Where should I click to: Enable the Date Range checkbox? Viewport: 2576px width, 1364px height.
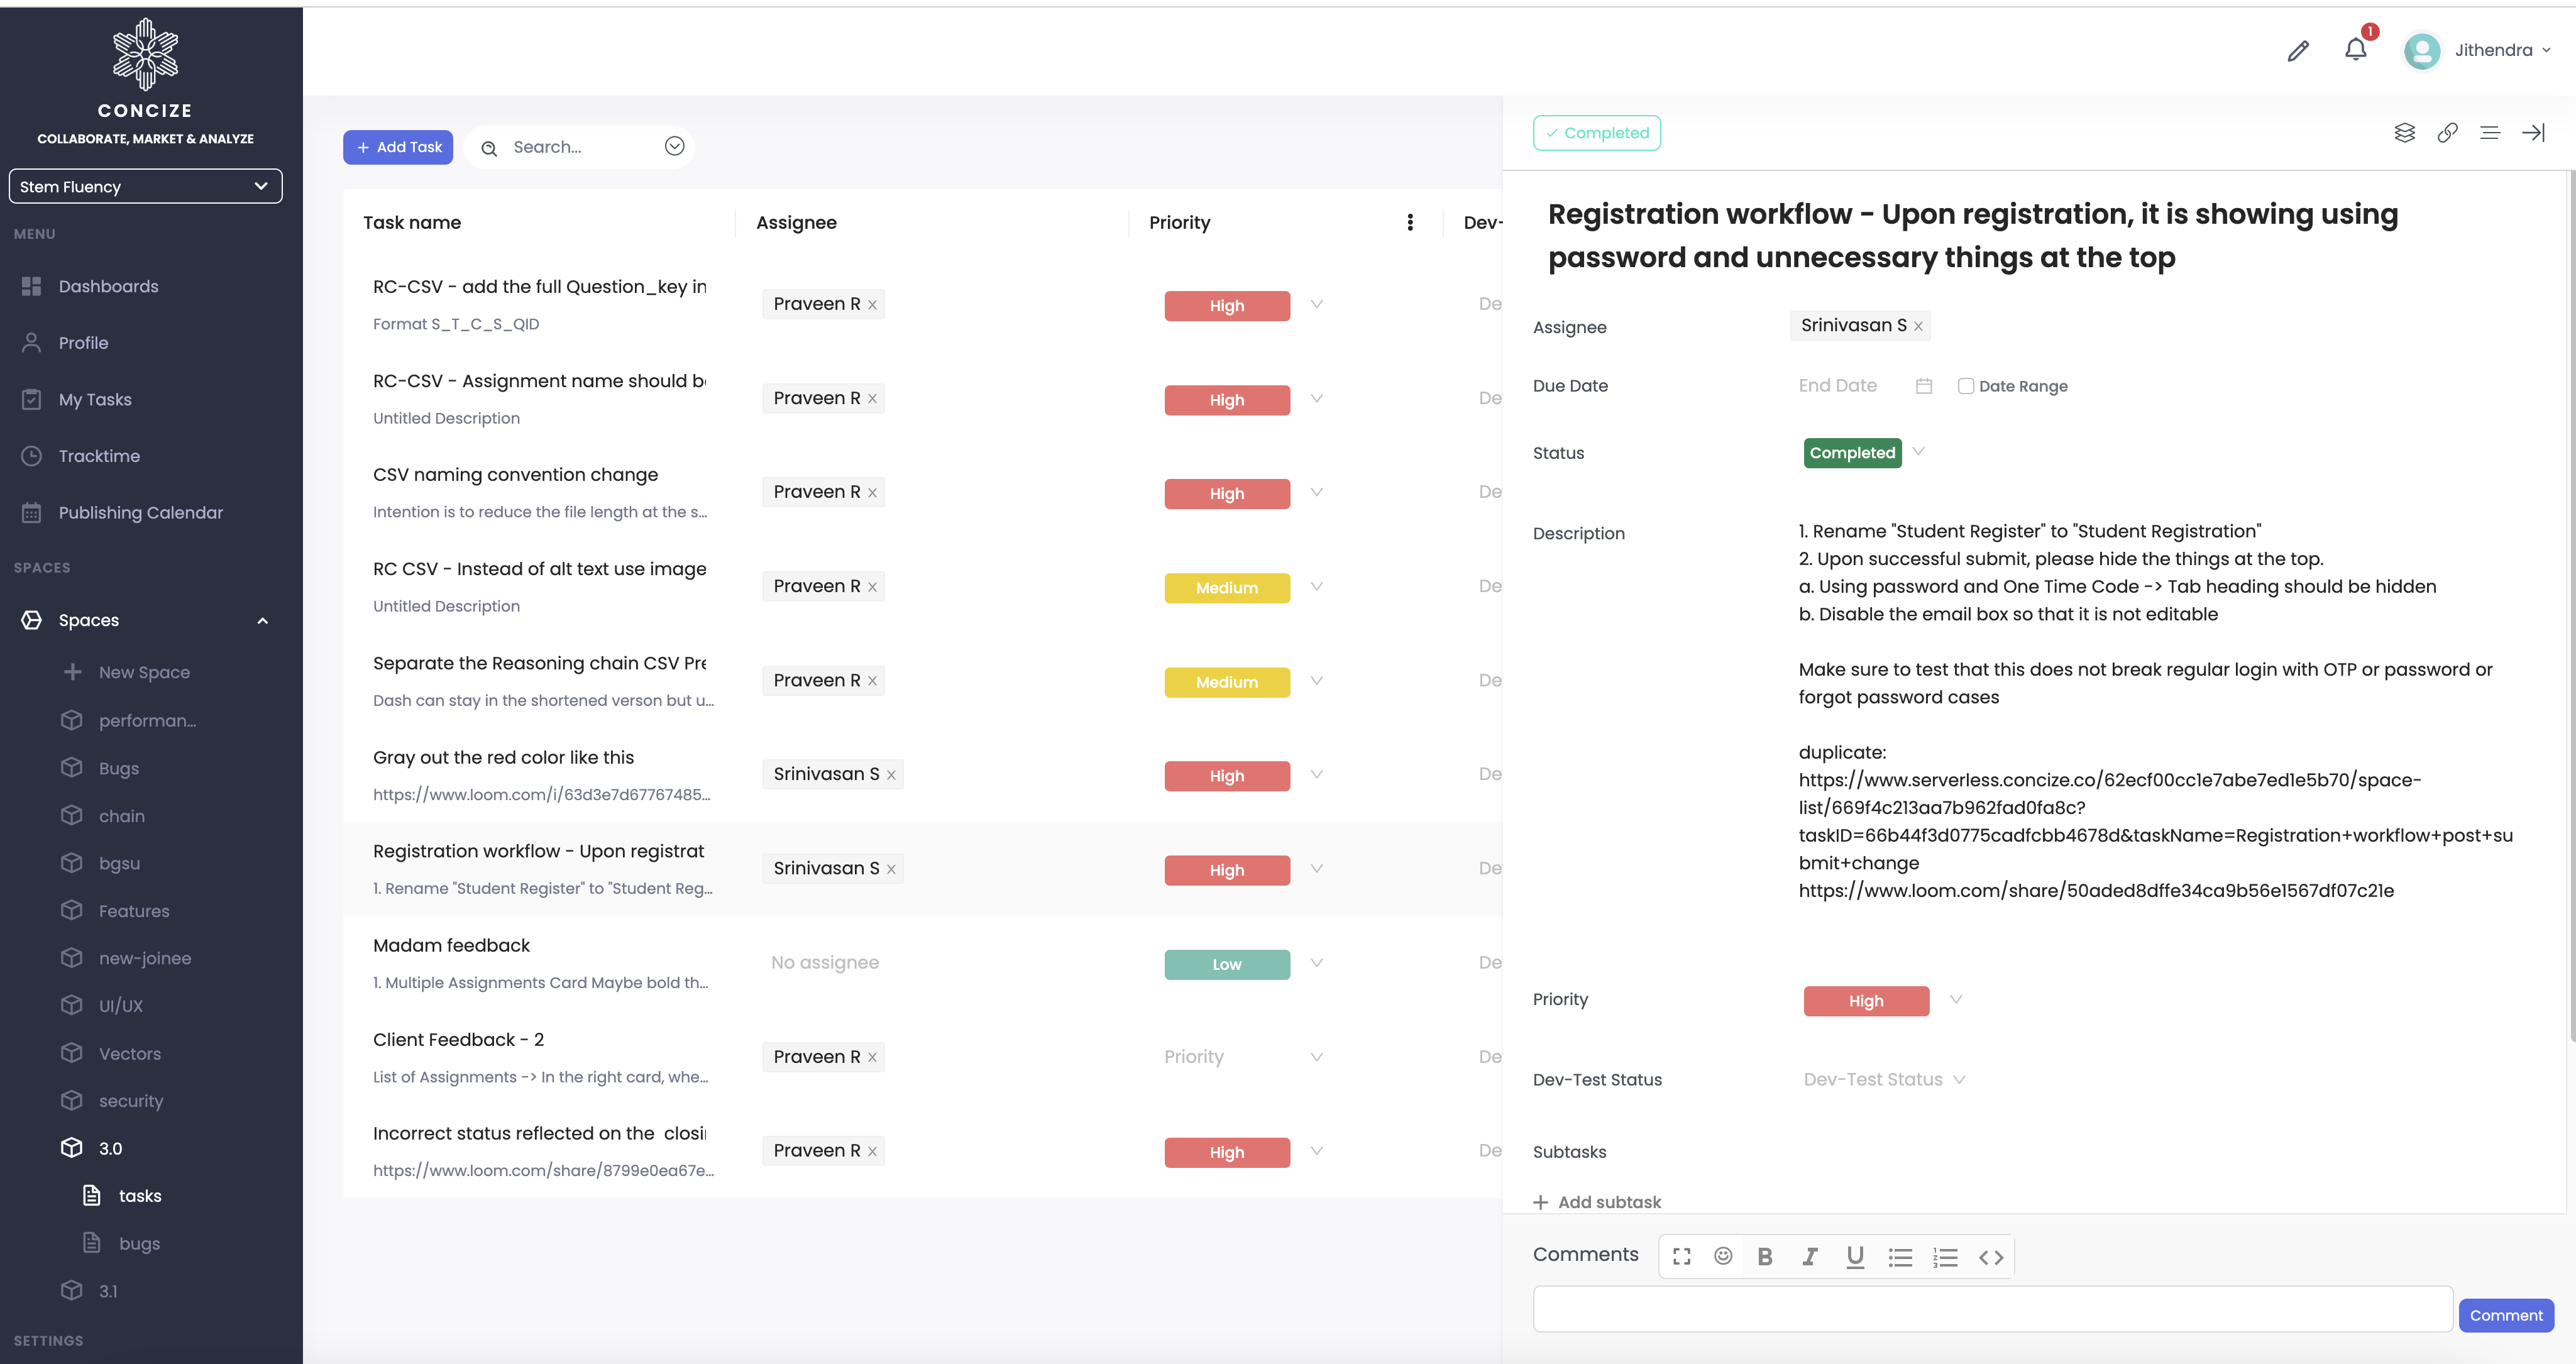[1966, 386]
